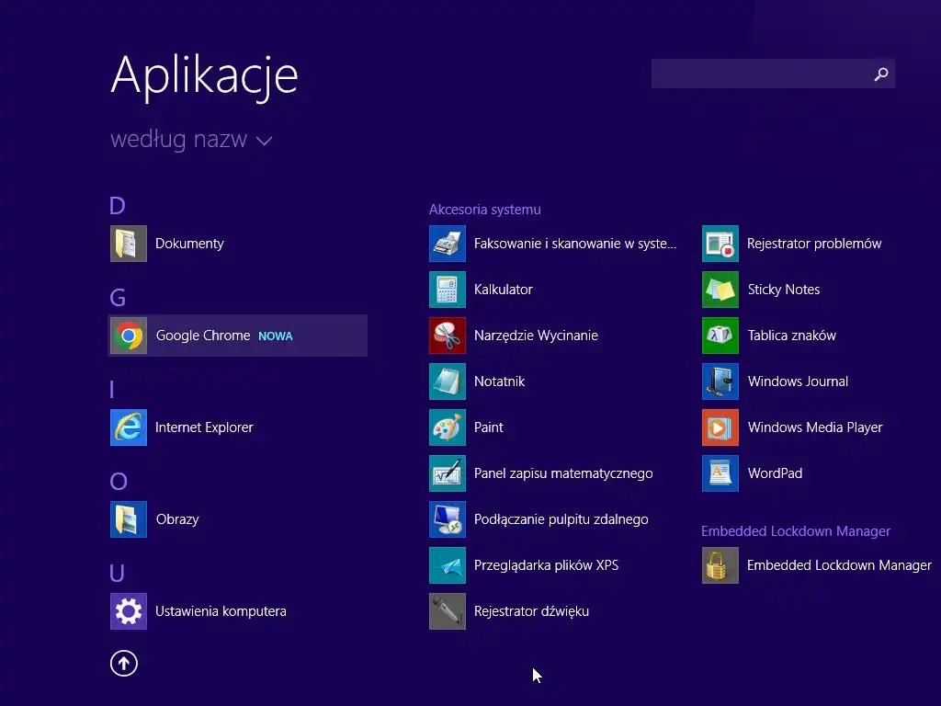Click the 'Paint' label
The image size is (941, 706).
click(489, 427)
